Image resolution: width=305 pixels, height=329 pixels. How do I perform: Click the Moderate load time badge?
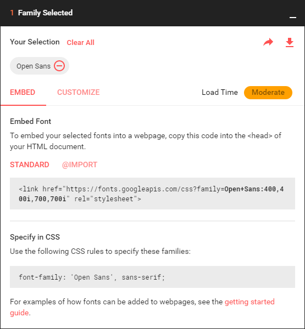tap(268, 93)
